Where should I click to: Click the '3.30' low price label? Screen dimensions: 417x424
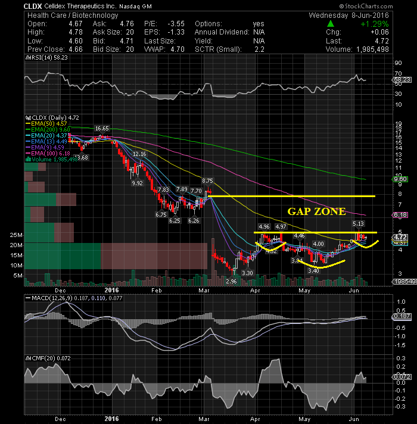(247, 273)
